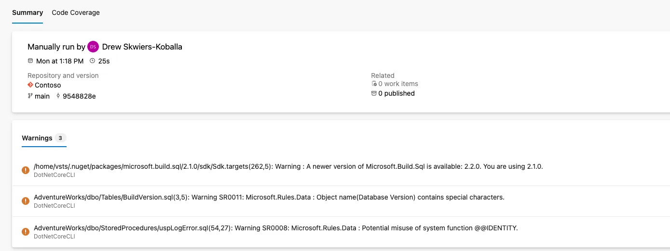670x251 pixels.
Task: Open Drew Skwiers-Koballa's profile name
Action: pos(142,47)
